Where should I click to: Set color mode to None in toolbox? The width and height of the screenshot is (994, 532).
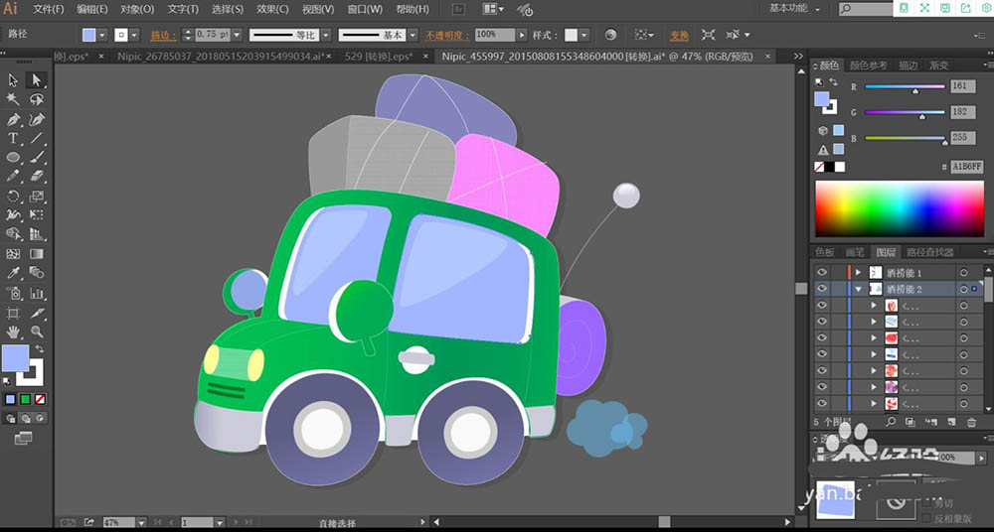[x=40, y=399]
